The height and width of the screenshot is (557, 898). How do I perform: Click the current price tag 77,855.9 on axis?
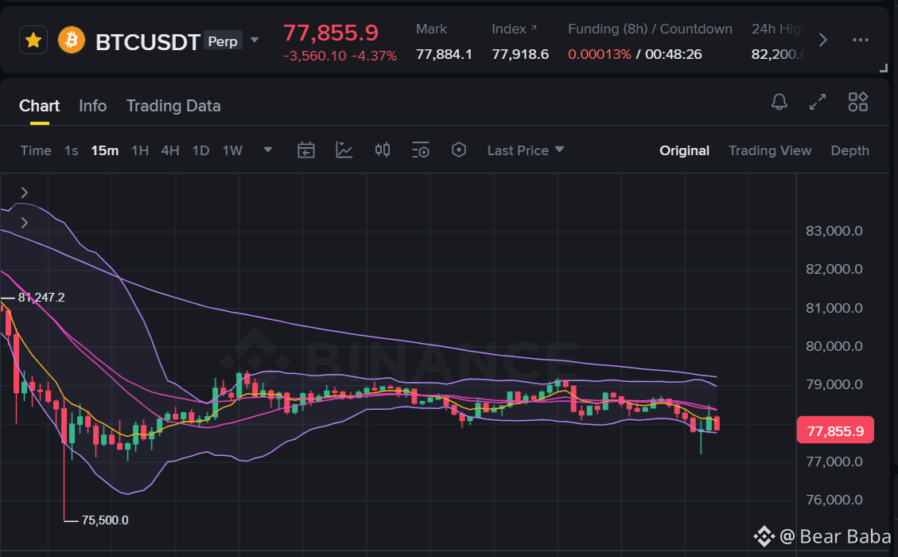coord(835,430)
